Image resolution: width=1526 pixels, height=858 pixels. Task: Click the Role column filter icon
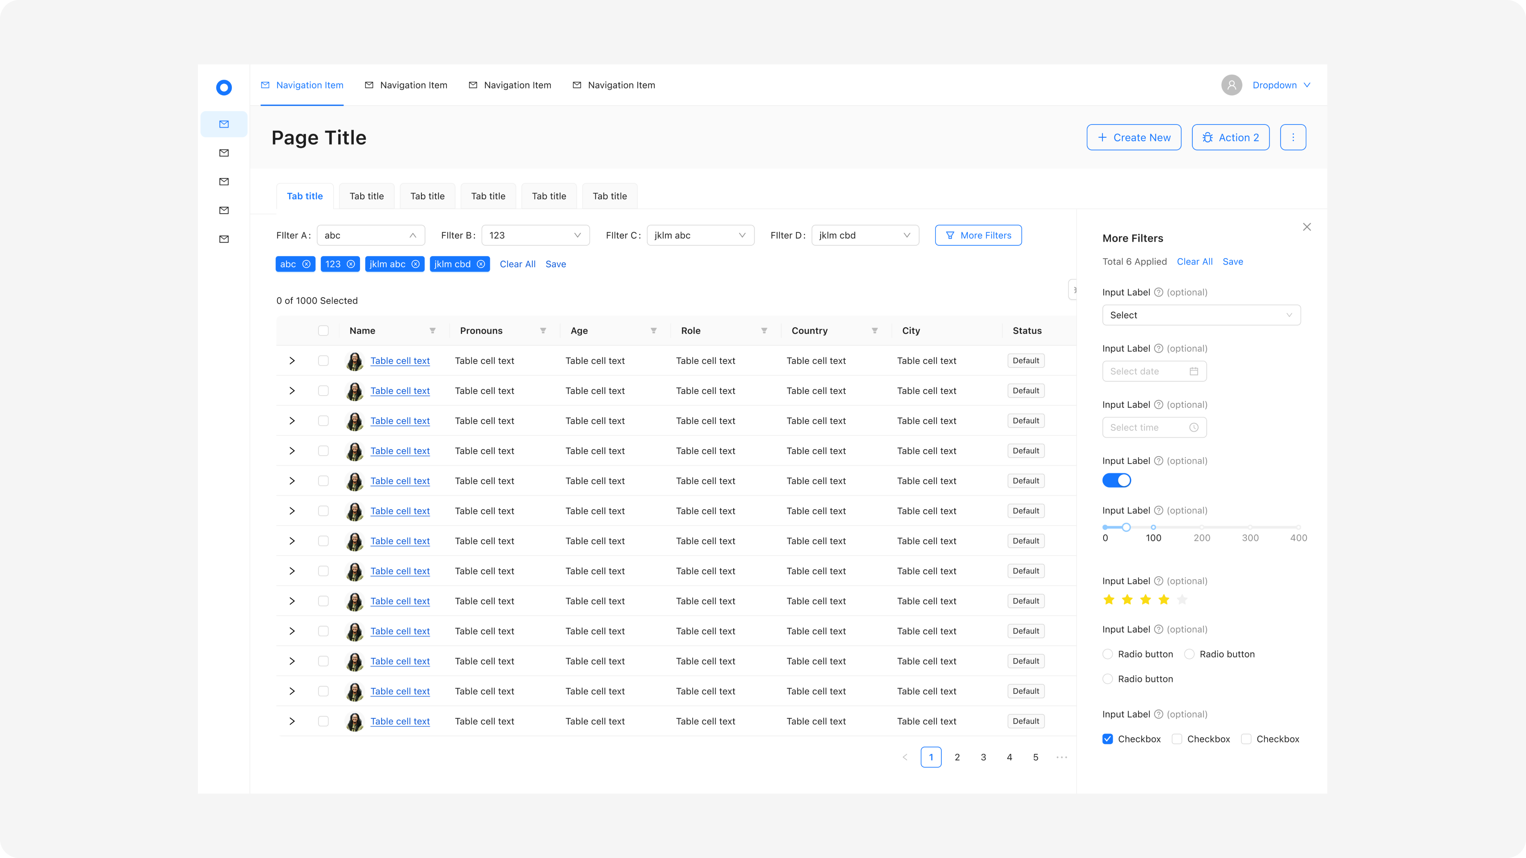(764, 331)
